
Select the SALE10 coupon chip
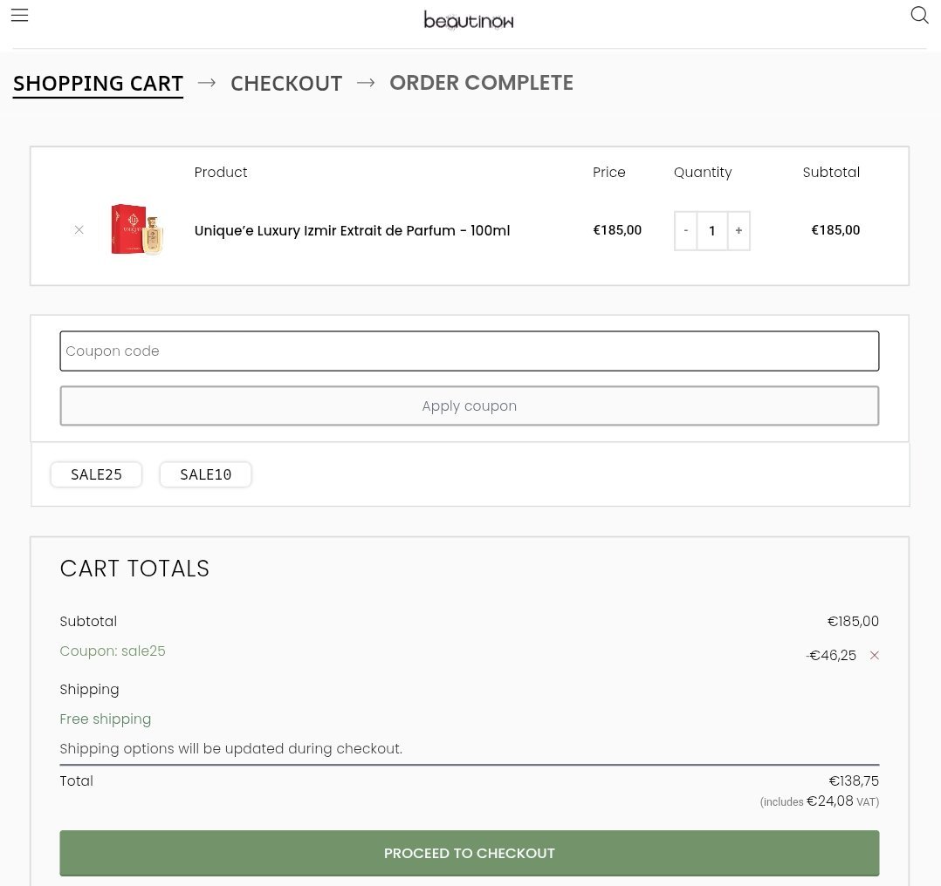coord(206,474)
